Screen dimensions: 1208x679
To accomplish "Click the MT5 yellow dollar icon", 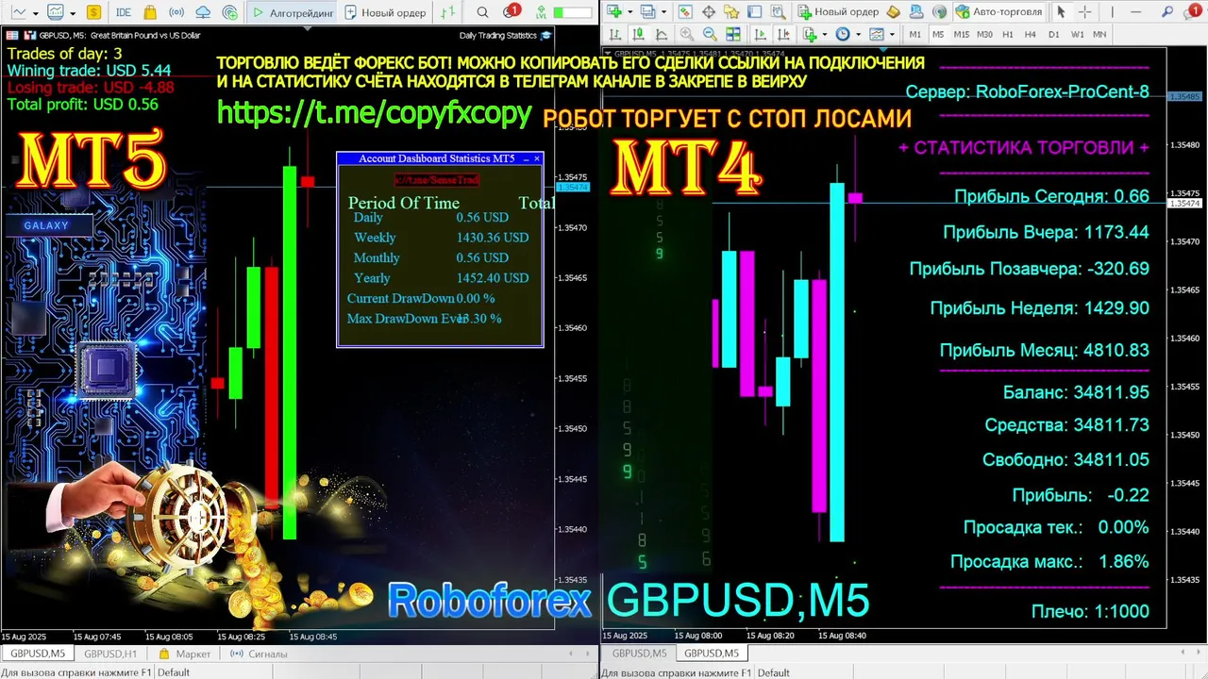I will pyautogui.click(x=93, y=12).
